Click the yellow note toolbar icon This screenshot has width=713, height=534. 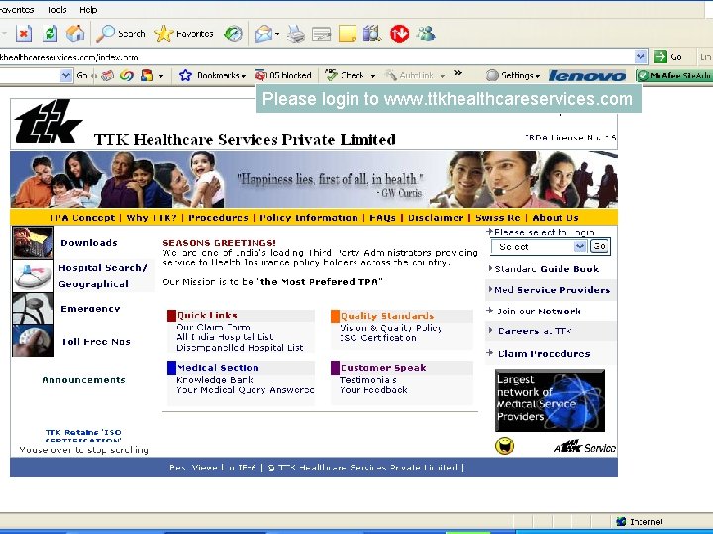pos(348,34)
